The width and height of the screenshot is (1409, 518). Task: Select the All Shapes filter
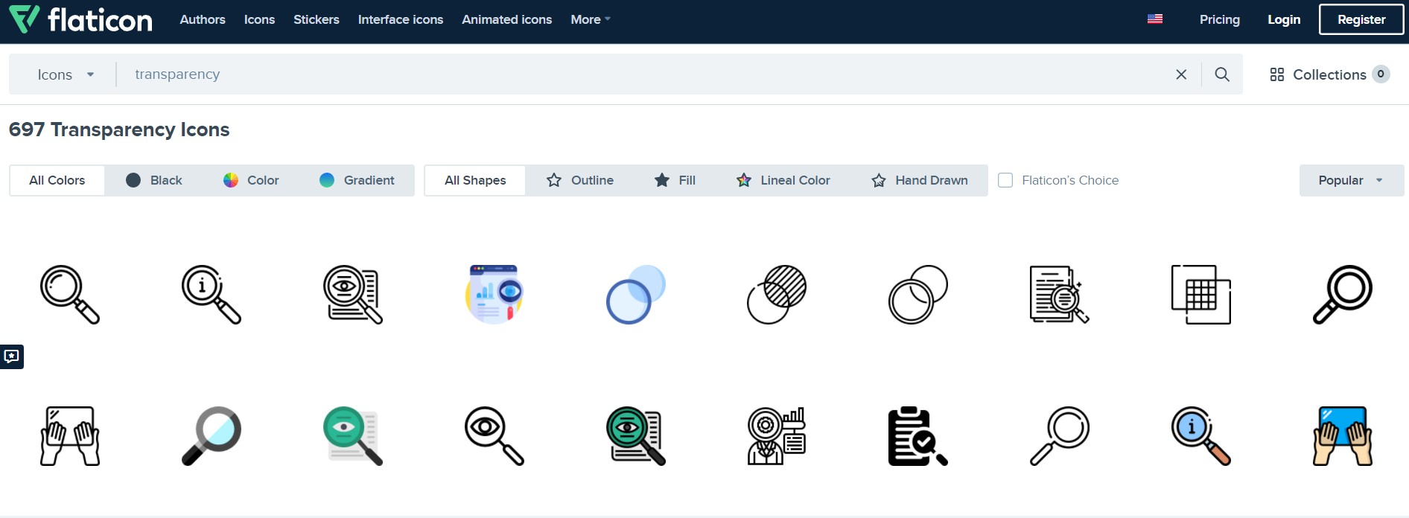coord(475,180)
